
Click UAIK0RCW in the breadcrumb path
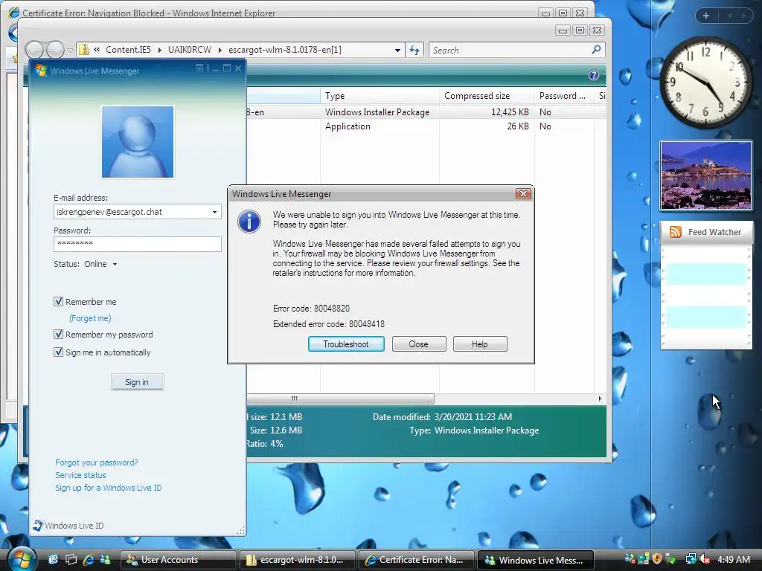point(190,50)
